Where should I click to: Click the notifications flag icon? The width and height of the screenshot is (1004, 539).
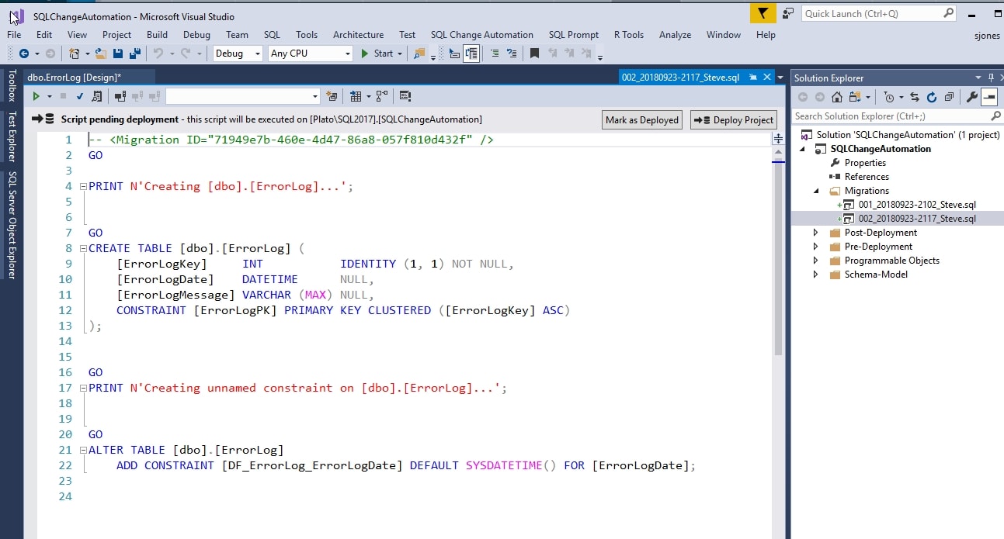coord(763,13)
